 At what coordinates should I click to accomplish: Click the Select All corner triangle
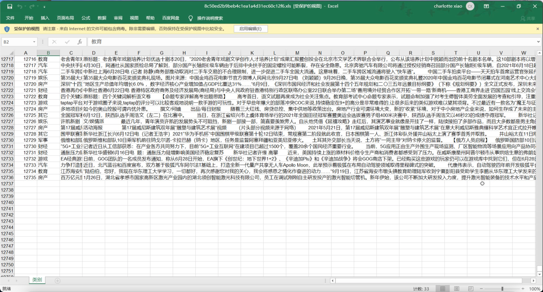click(11, 53)
